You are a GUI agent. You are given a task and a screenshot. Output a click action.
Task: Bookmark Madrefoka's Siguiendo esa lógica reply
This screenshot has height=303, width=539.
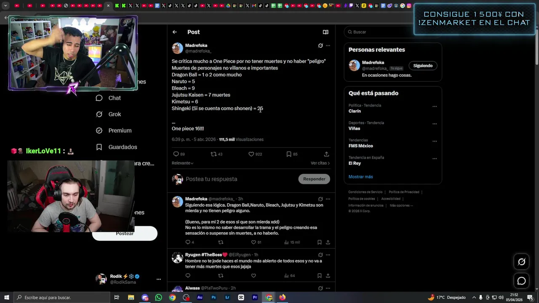320,242
